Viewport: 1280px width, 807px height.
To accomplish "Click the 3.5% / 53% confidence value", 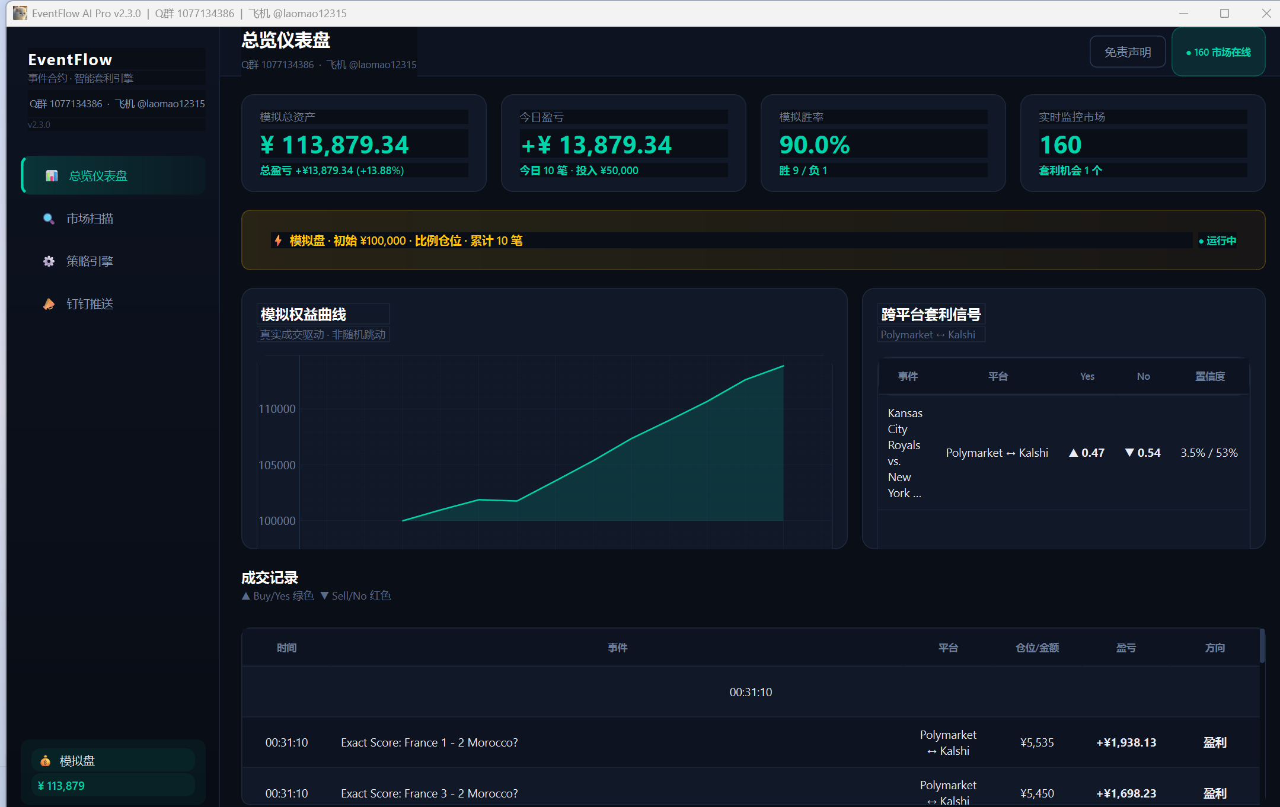I will click(1209, 453).
